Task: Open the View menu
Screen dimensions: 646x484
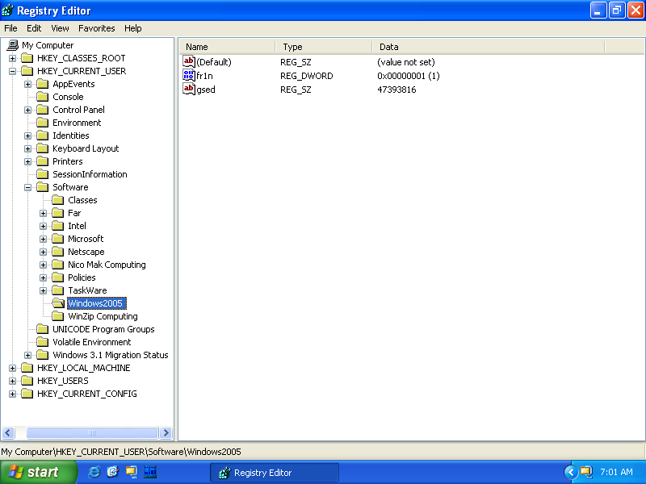Action: 60,28
